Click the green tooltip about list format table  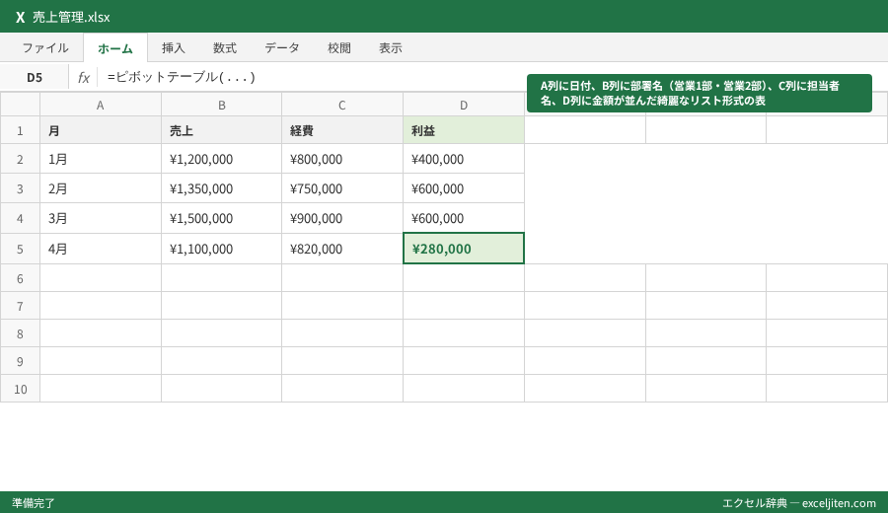699,94
